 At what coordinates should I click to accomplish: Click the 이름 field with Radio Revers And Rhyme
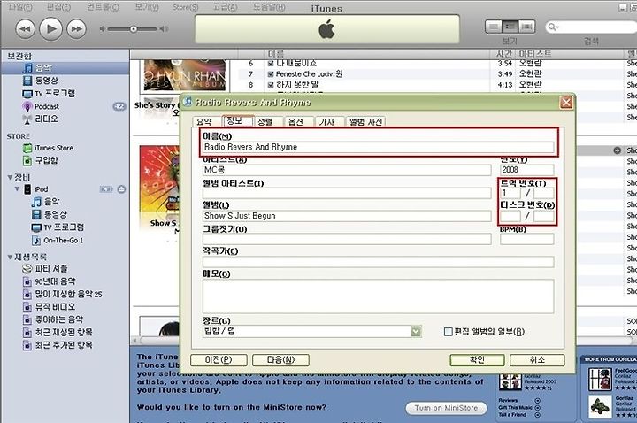tap(379, 147)
